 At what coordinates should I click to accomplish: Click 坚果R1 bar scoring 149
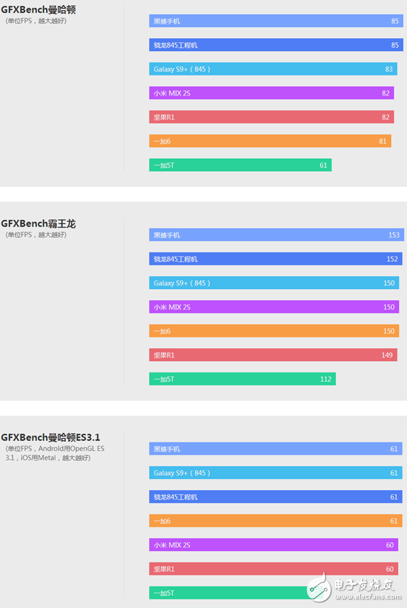(273, 355)
